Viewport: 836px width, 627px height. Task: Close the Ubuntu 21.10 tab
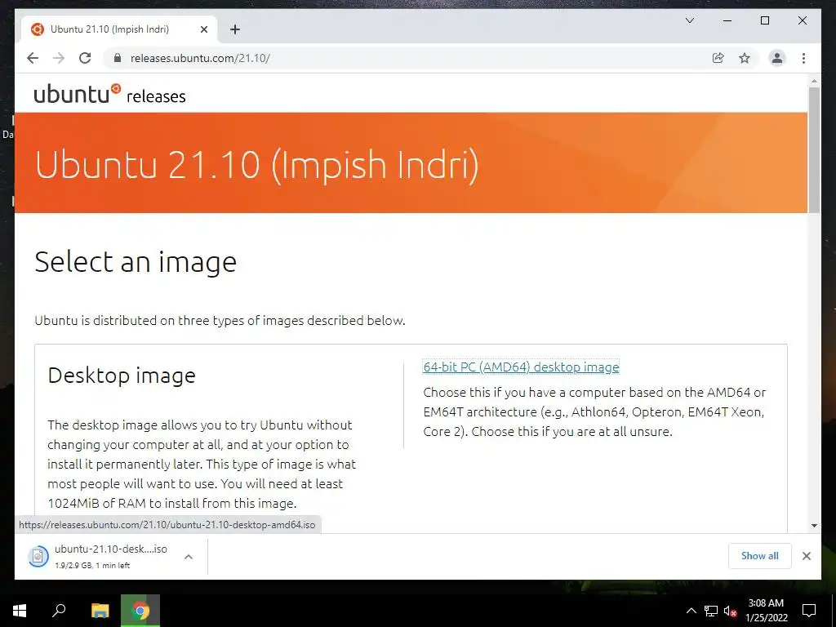[203, 29]
